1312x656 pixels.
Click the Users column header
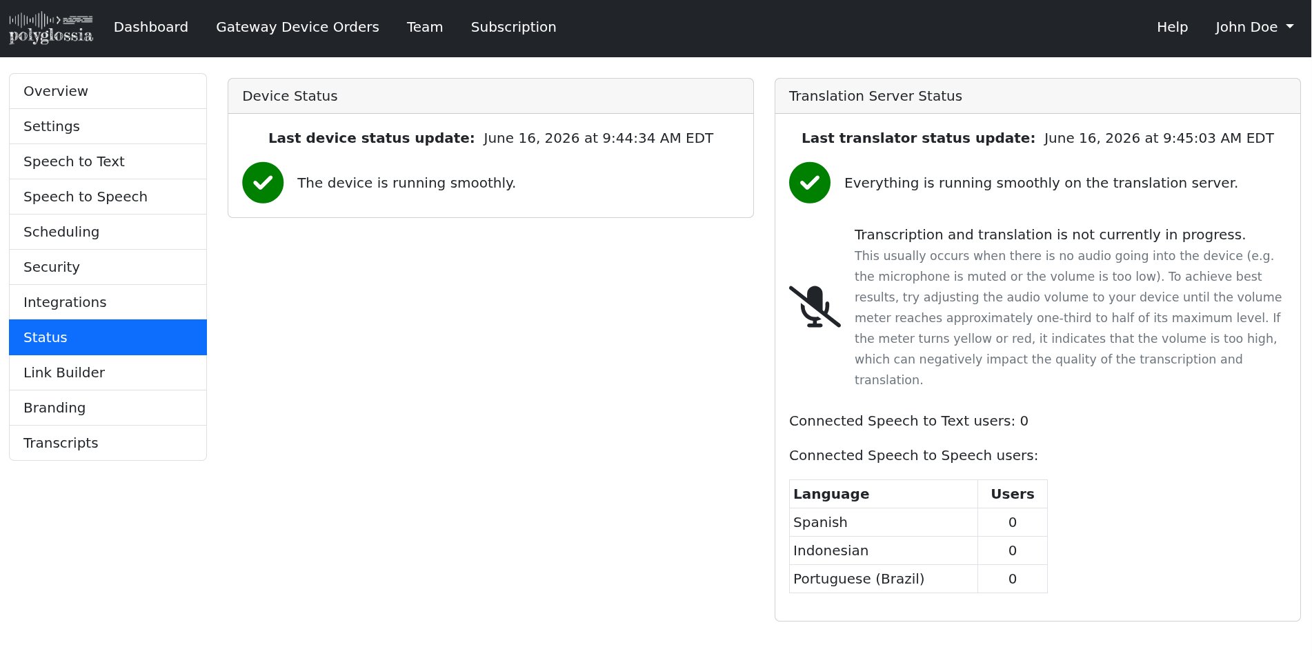1013,494
